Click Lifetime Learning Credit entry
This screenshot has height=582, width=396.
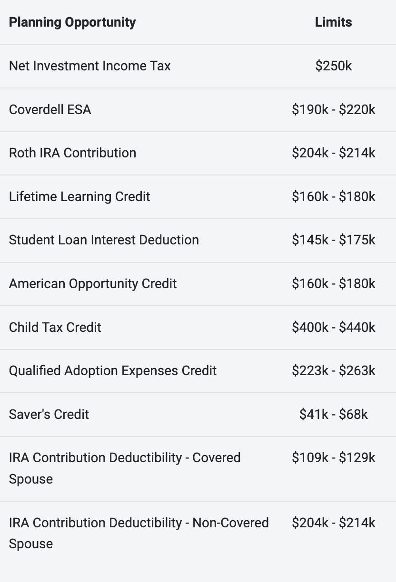[x=79, y=197]
